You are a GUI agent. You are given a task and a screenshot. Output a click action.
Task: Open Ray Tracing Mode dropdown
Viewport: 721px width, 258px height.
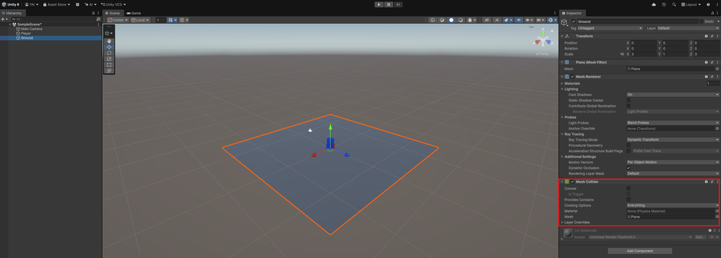click(x=672, y=140)
